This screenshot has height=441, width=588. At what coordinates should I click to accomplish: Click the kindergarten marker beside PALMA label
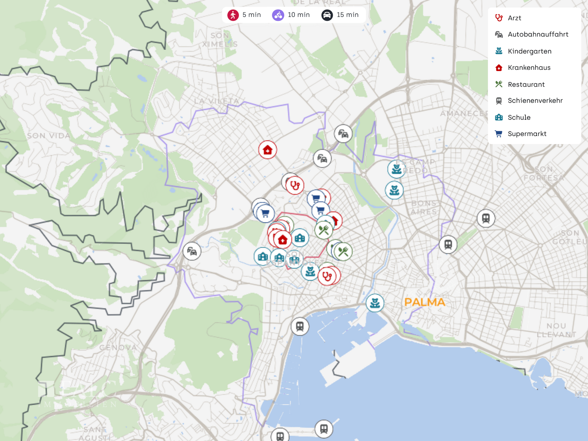(x=375, y=303)
